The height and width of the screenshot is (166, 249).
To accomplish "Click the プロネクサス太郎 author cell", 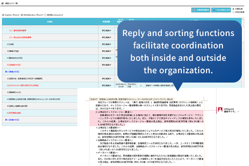I will click(x=132, y=86).
